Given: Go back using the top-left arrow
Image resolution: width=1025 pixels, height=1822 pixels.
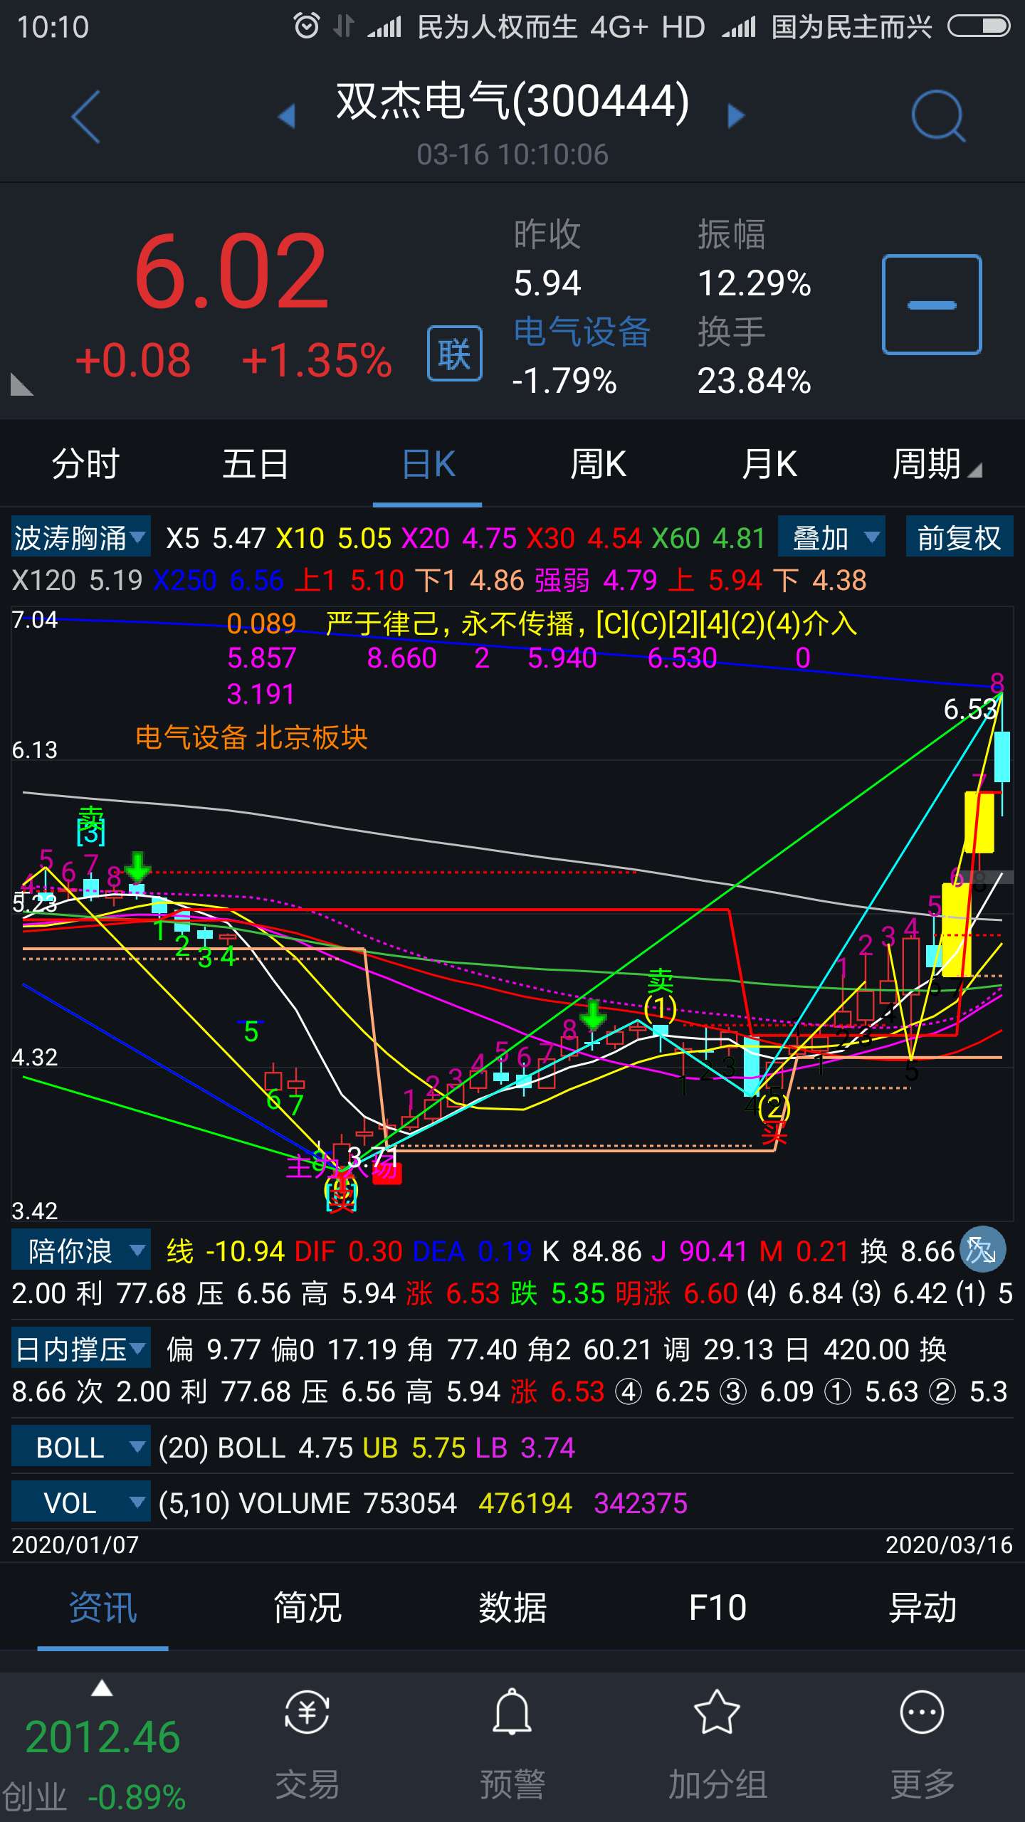Looking at the screenshot, I should (x=86, y=117).
